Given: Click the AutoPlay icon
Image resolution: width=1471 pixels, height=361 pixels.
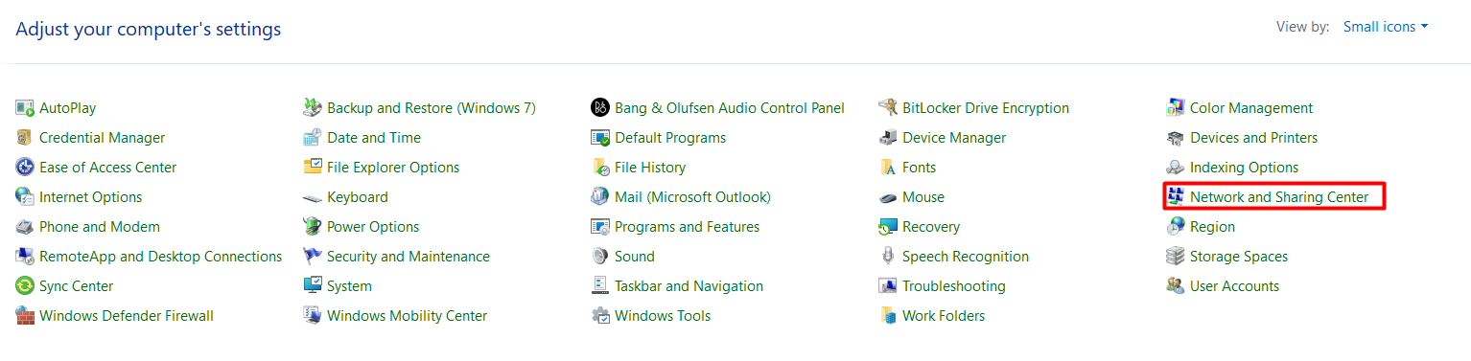Looking at the screenshot, I should [x=25, y=108].
